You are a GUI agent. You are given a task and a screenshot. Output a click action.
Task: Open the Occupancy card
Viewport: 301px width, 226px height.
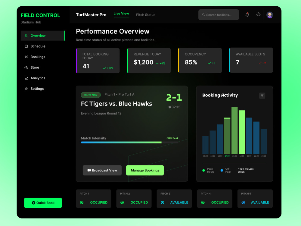point(200,60)
